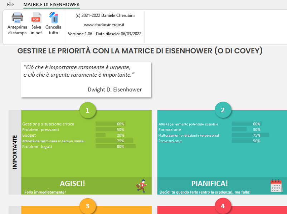Click the 75% bar for Attività da terminare

115,141
